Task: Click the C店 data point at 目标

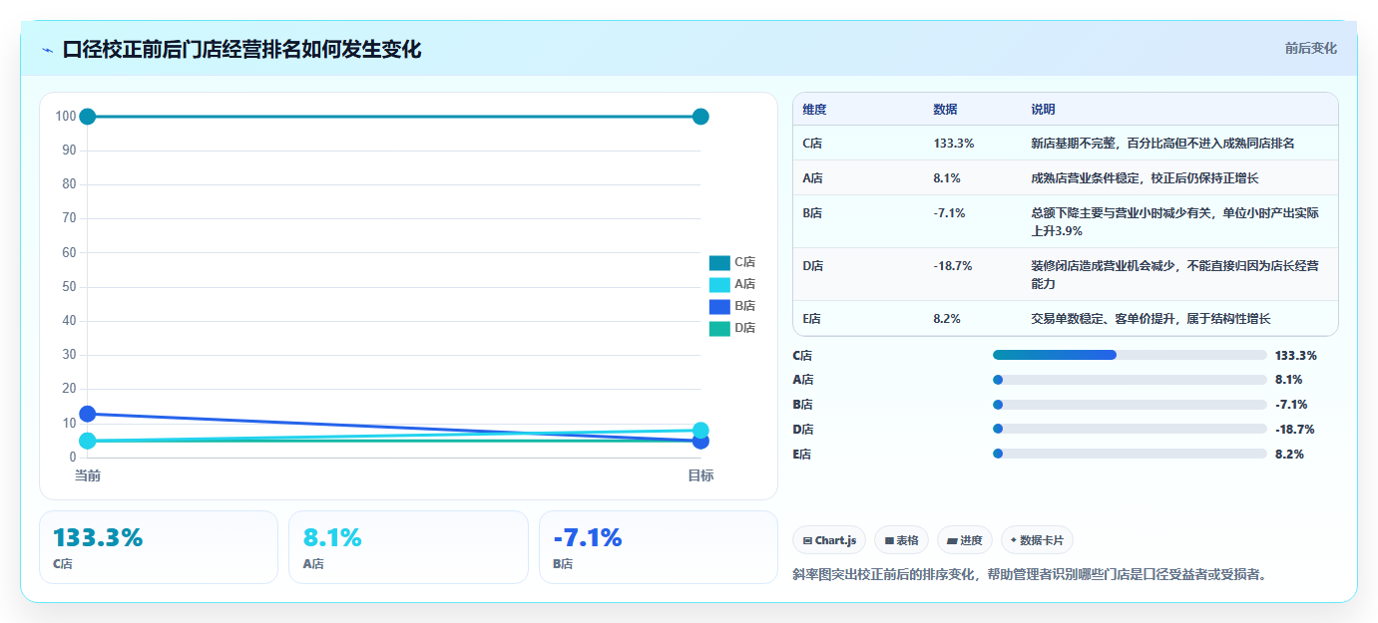Action: (700, 117)
